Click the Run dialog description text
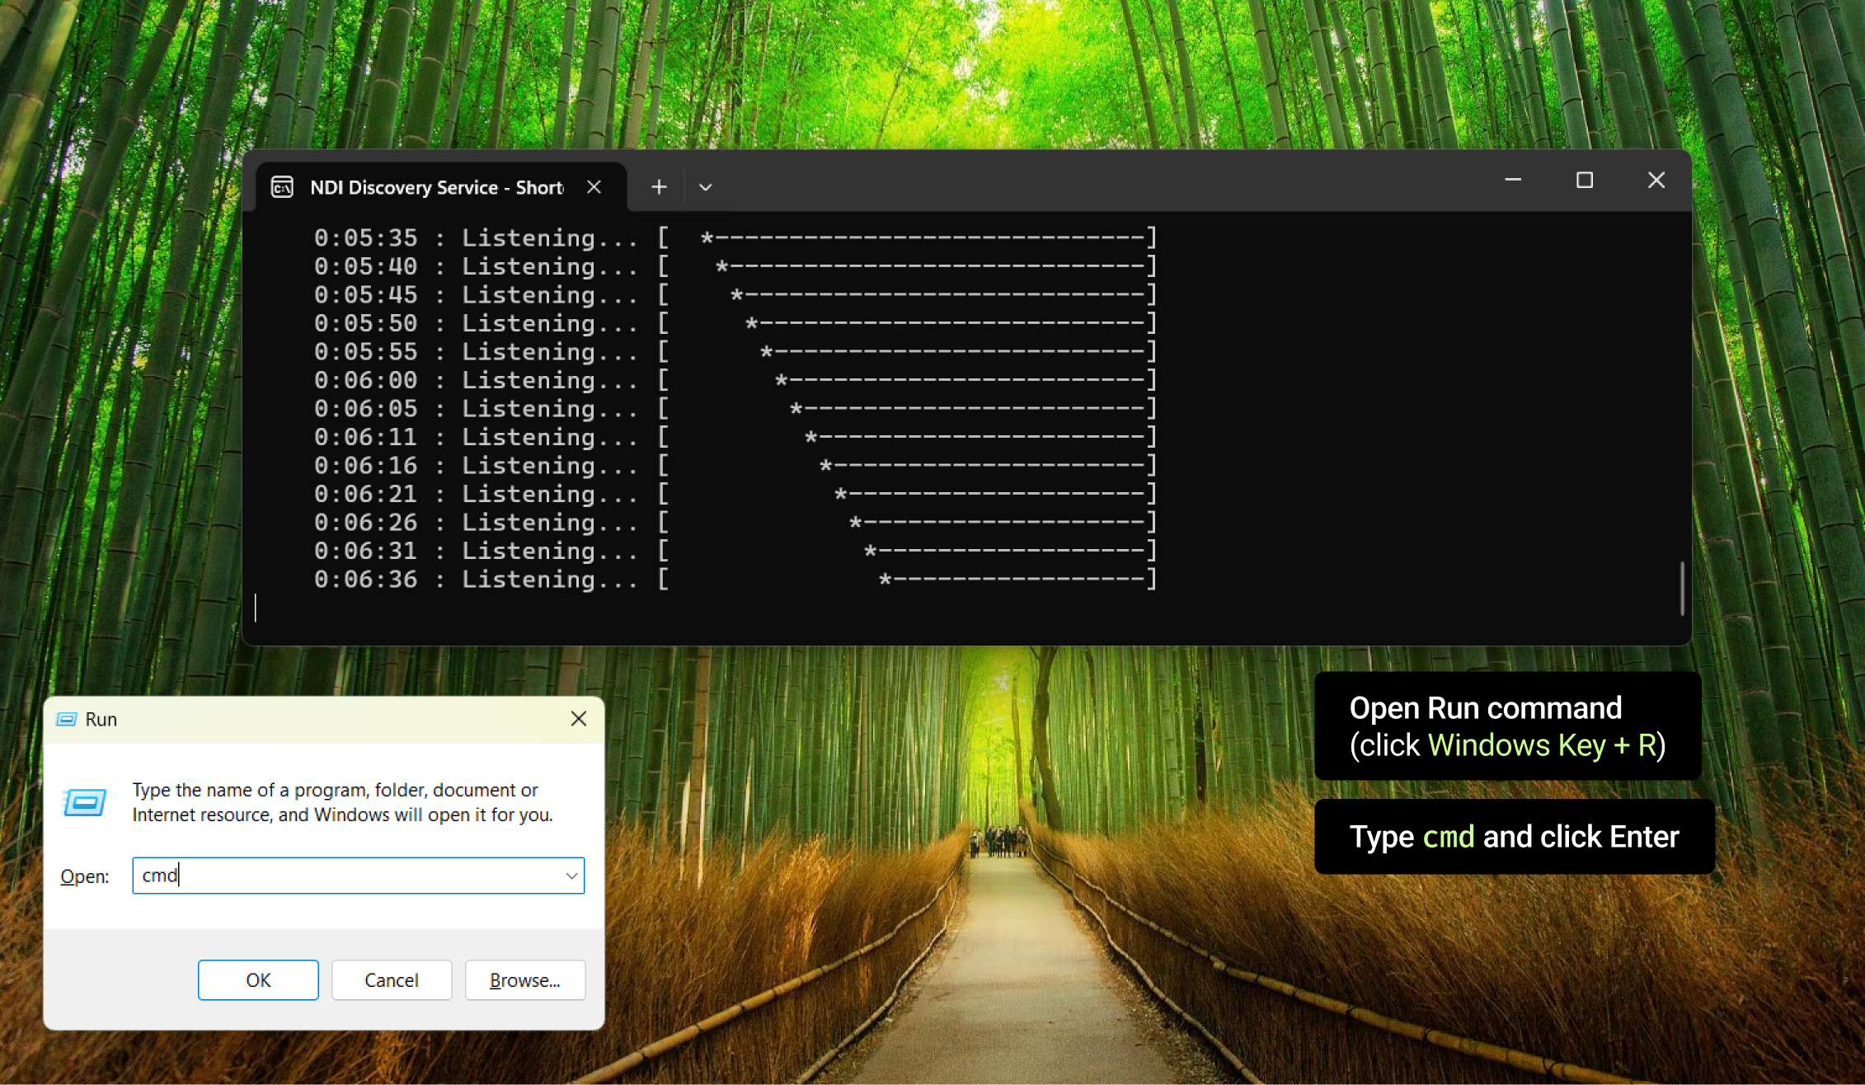1865x1085 pixels. click(342, 802)
